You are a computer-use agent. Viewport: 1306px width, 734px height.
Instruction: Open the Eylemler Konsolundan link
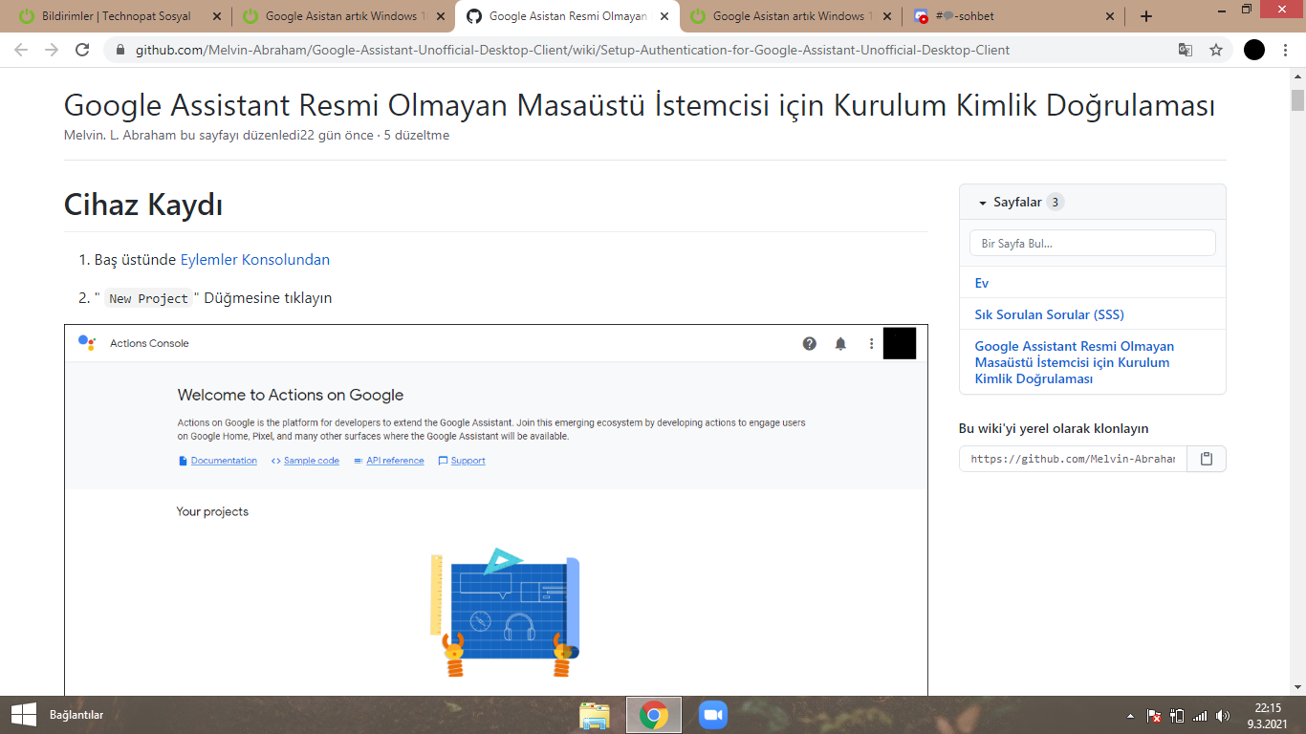pyautogui.click(x=255, y=260)
